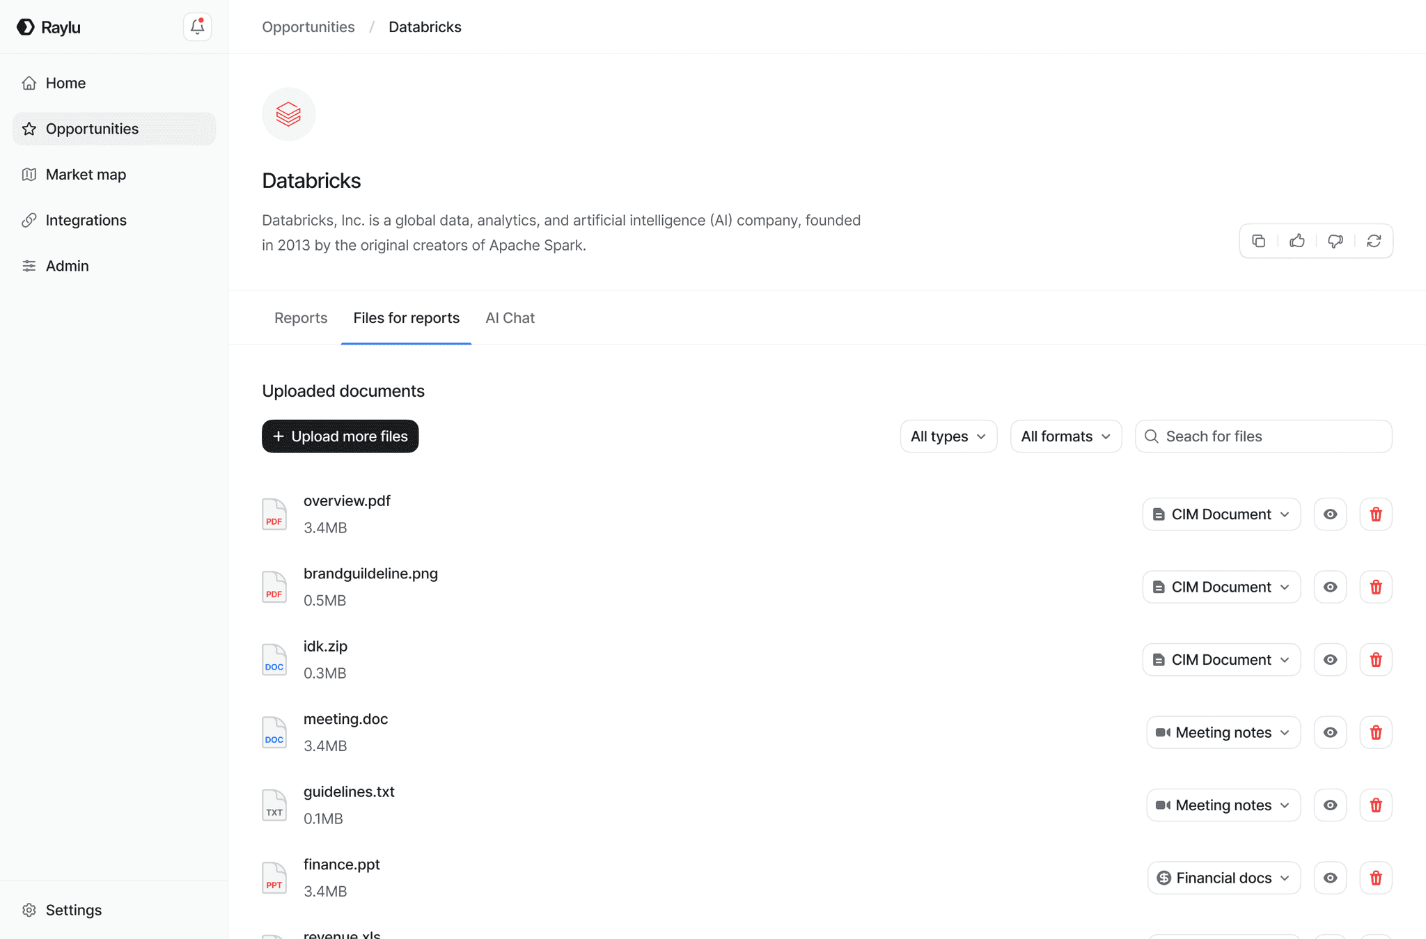1426x939 pixels.
Task: Switch to the Reports tab
Action: click(300, 318)
